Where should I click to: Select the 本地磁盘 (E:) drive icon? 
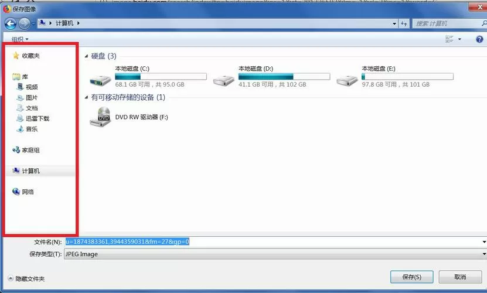[347, 80]
